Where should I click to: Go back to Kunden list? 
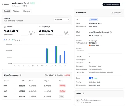point(6,4)
